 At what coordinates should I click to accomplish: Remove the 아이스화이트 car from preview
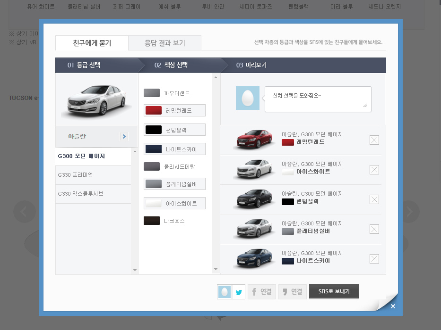(374, 170)
